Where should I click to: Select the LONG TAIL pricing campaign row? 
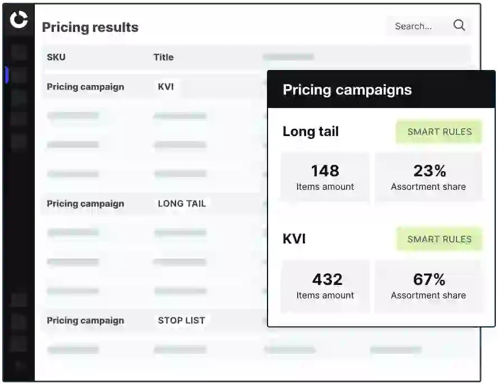pyautogui.click(x=154, y=204)
